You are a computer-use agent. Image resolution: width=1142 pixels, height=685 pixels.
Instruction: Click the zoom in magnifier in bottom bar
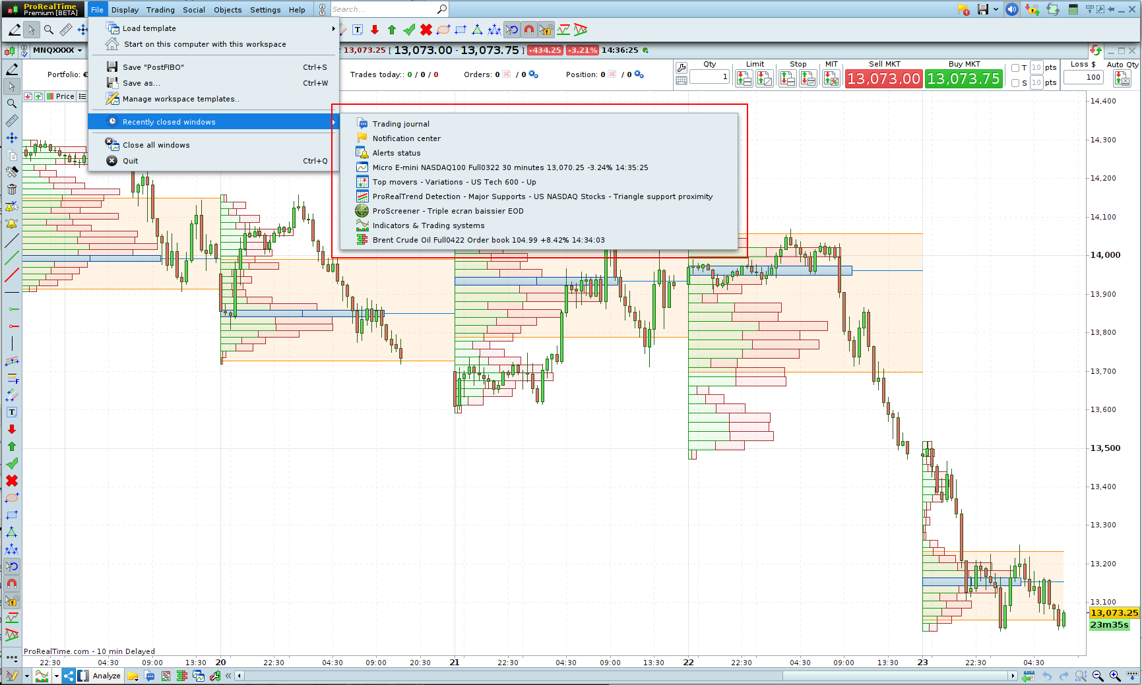[1115, 676]
